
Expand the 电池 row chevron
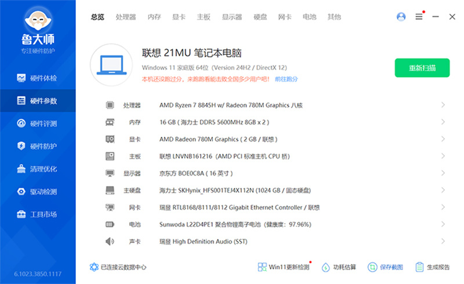(x=443, y=224)
